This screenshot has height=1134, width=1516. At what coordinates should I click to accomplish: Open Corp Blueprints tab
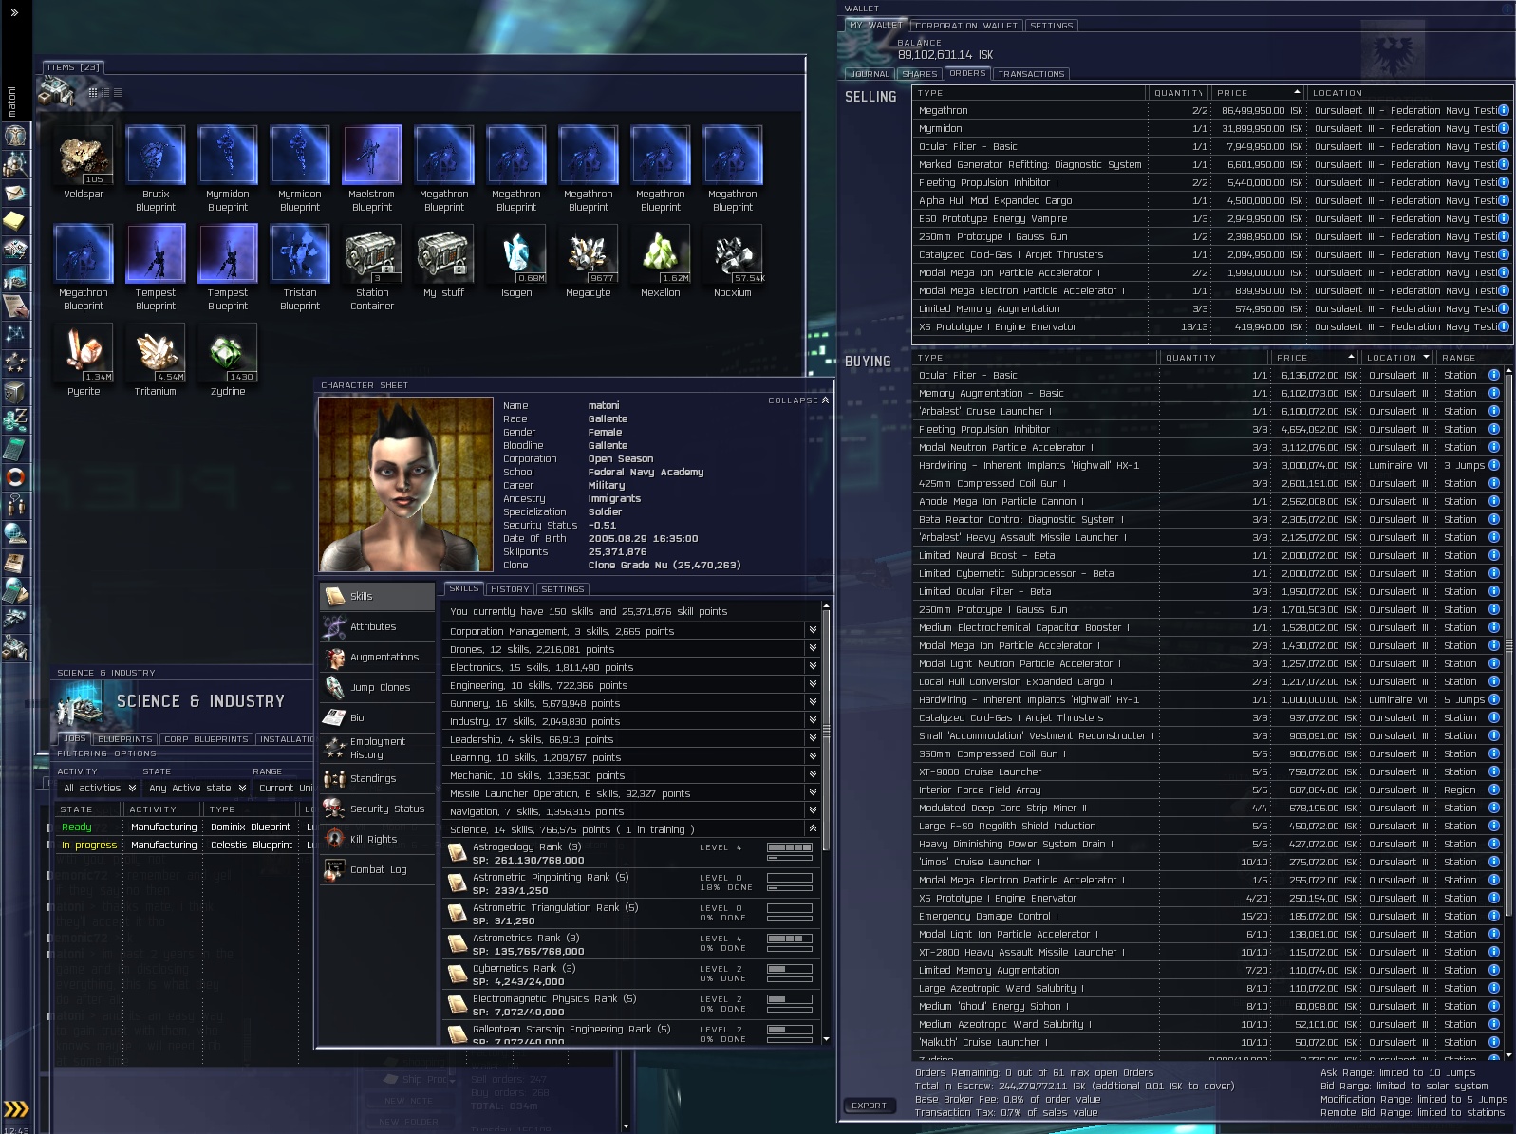tap(206, 739)
